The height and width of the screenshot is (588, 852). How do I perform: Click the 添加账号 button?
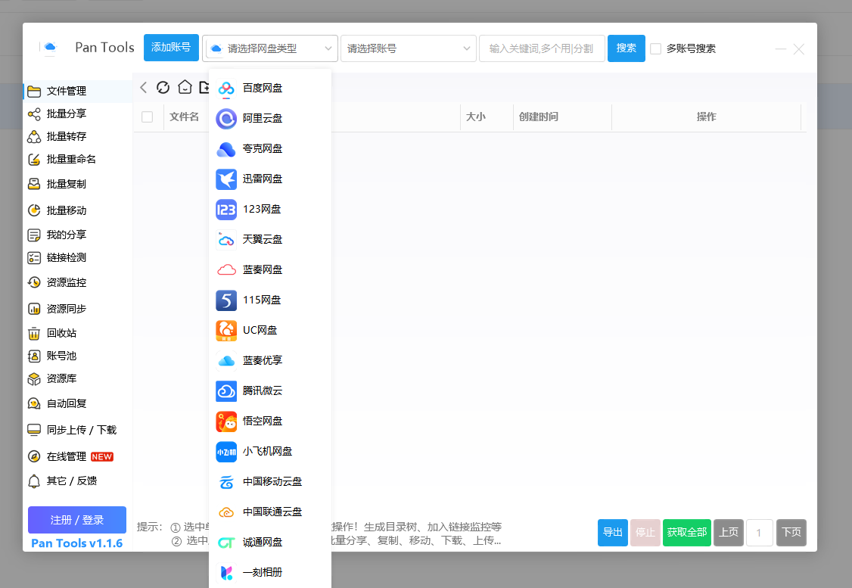pyautogui.click(x=171, y=48)
